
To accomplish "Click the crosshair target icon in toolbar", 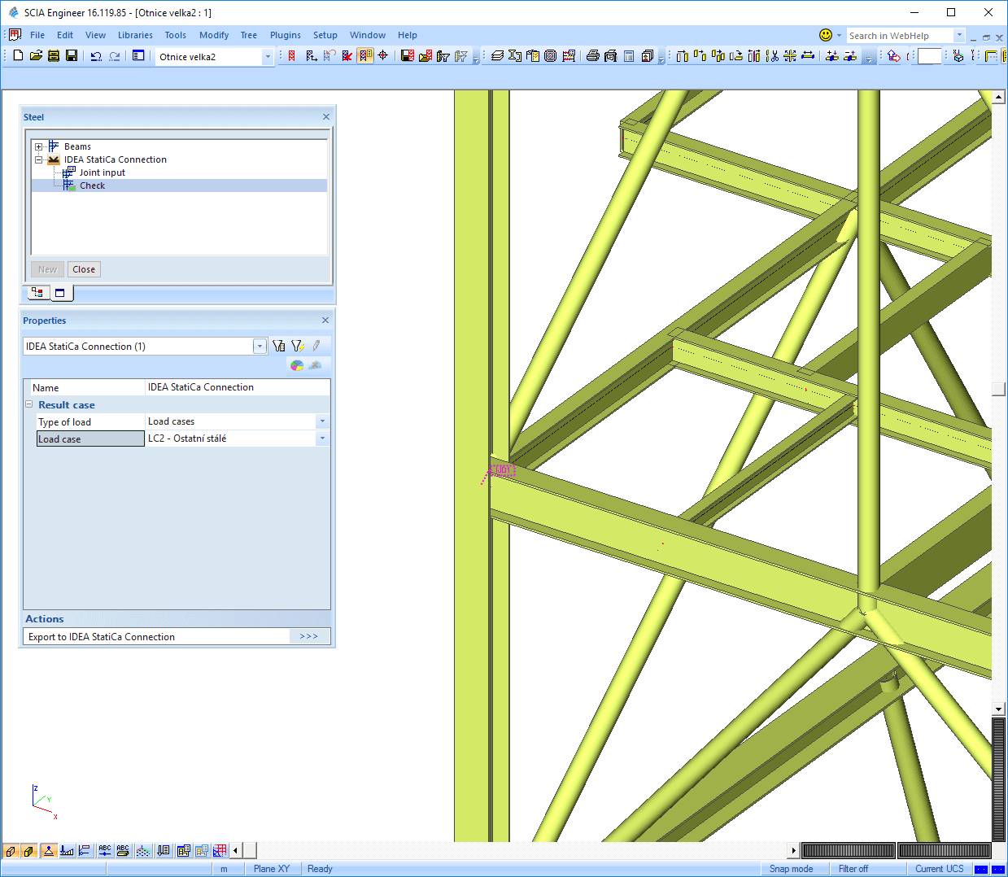I will (x=383, y=56).
